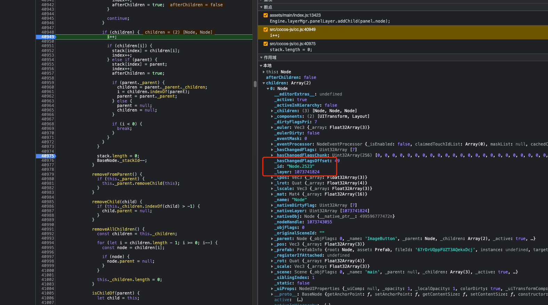The width and height of the screenshot is (548, 305).
Task: Collapse the 本地 local scope group
Action: 261,66
